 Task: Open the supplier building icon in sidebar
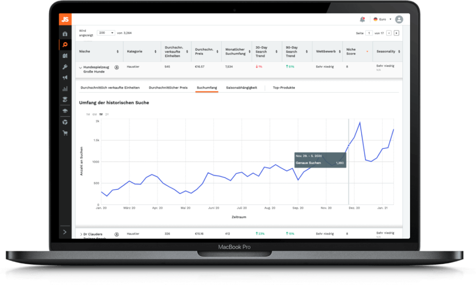[x=65, y=56]
